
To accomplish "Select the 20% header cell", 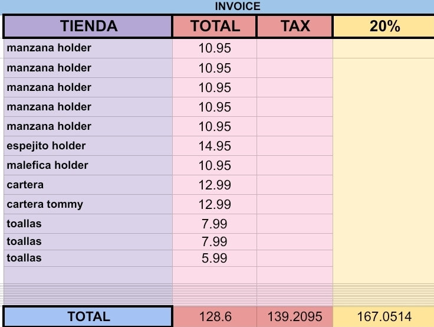I will pyautogui.click(x=384, y=27).
